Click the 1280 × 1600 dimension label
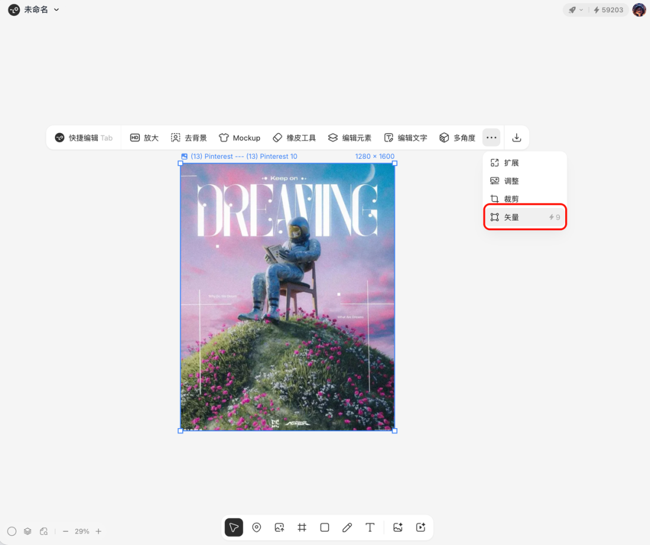Viewport: 650px width, 545px height. tap(375, 157)
